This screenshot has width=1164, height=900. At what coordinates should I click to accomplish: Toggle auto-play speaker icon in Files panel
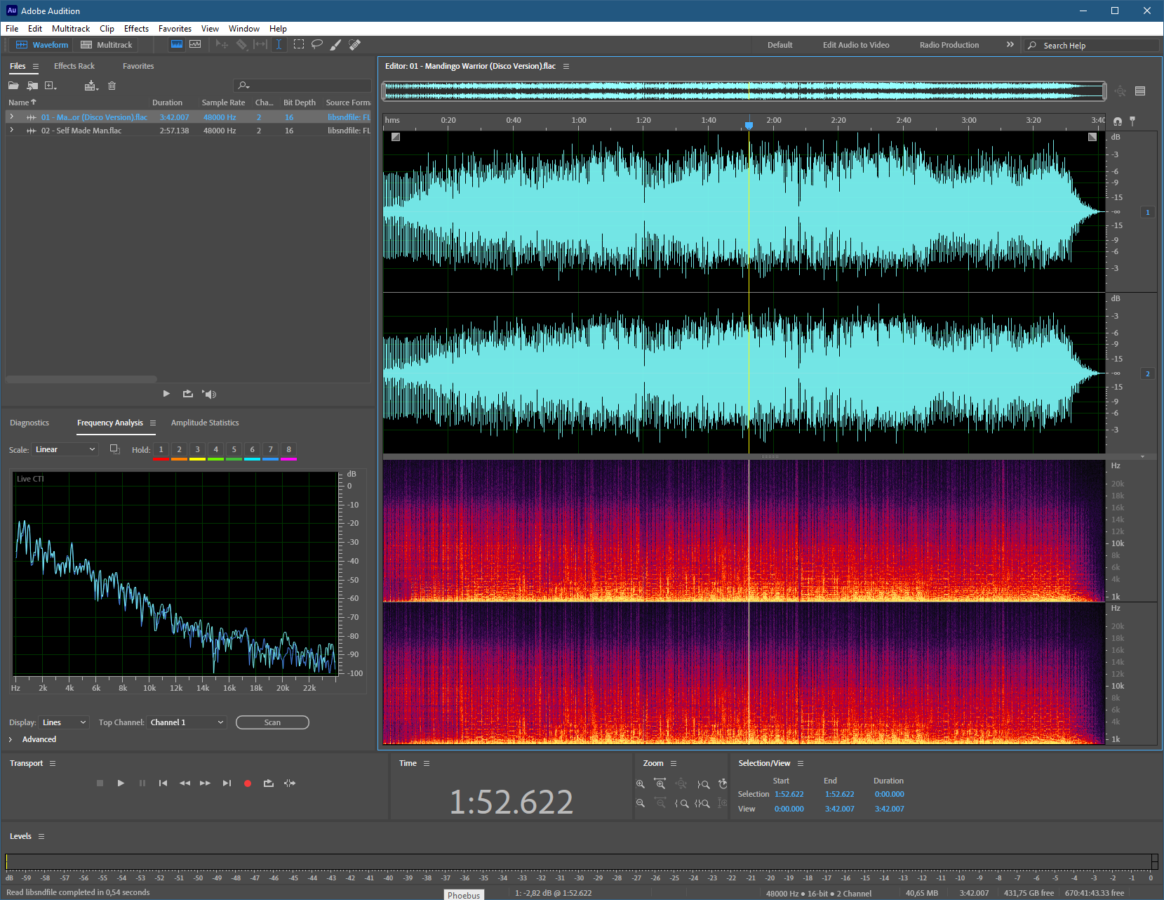pyautogui.click(x=209, y=394)
